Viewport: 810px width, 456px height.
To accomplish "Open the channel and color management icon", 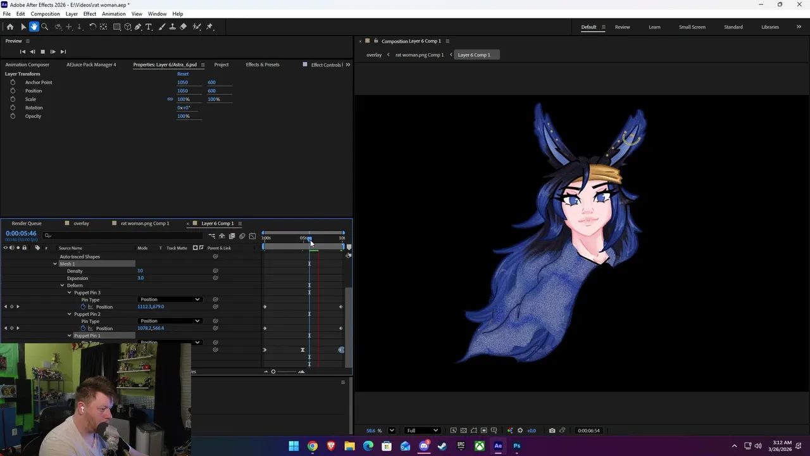I will [510, 431].
